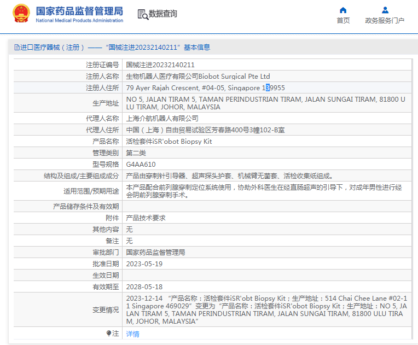Click change record text dated 2023-12-14
Viewport: 418px width, 345px height.
pos(266,309)
